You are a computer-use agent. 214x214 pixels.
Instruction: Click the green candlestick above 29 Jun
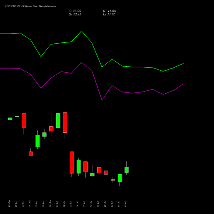click(45, 134)
